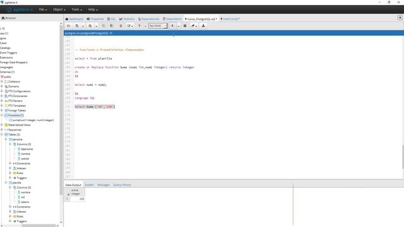
Task: Collapse the Tables (2) node
Action: tap(2, 134)
